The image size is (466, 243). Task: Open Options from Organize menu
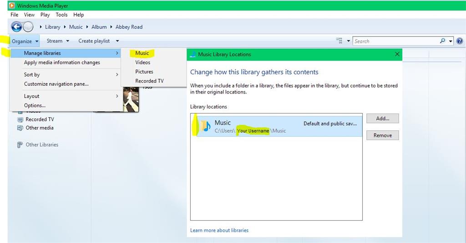66,105
